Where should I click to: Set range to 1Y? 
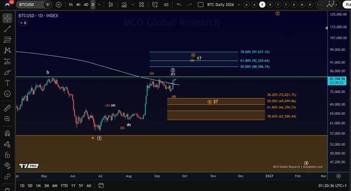[73, 186]
